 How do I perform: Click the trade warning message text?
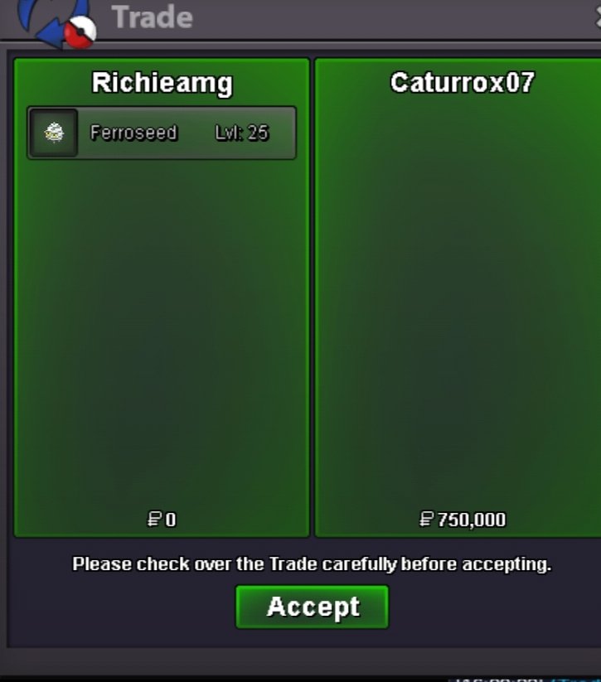pyautogui.click(x=312, y=564)
